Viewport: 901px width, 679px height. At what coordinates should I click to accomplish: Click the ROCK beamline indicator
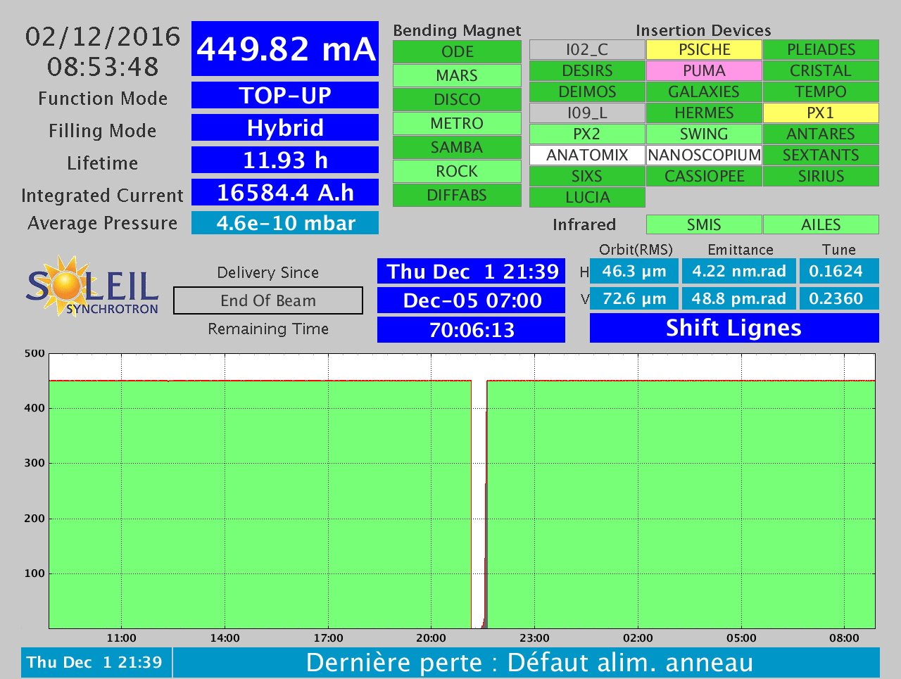coord(457,171)
